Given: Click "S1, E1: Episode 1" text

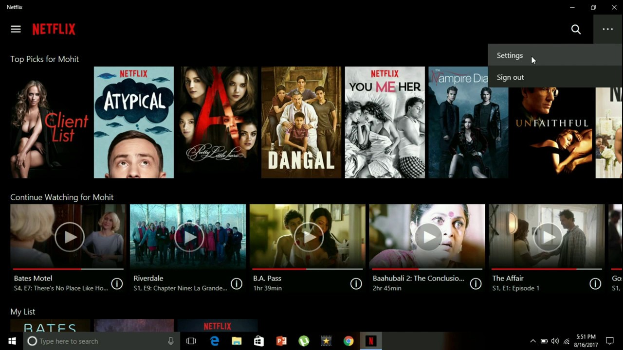Looking at the screenshot, I should (x=516, y=288).
